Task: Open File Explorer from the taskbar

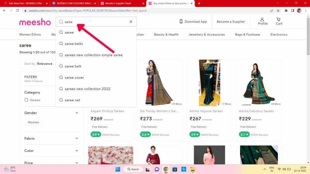Action: click(192, 169)
